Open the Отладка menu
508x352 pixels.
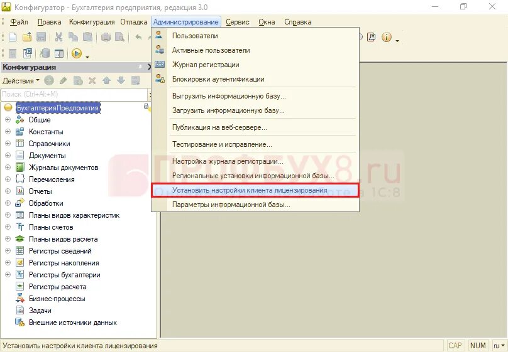(134, 22)
